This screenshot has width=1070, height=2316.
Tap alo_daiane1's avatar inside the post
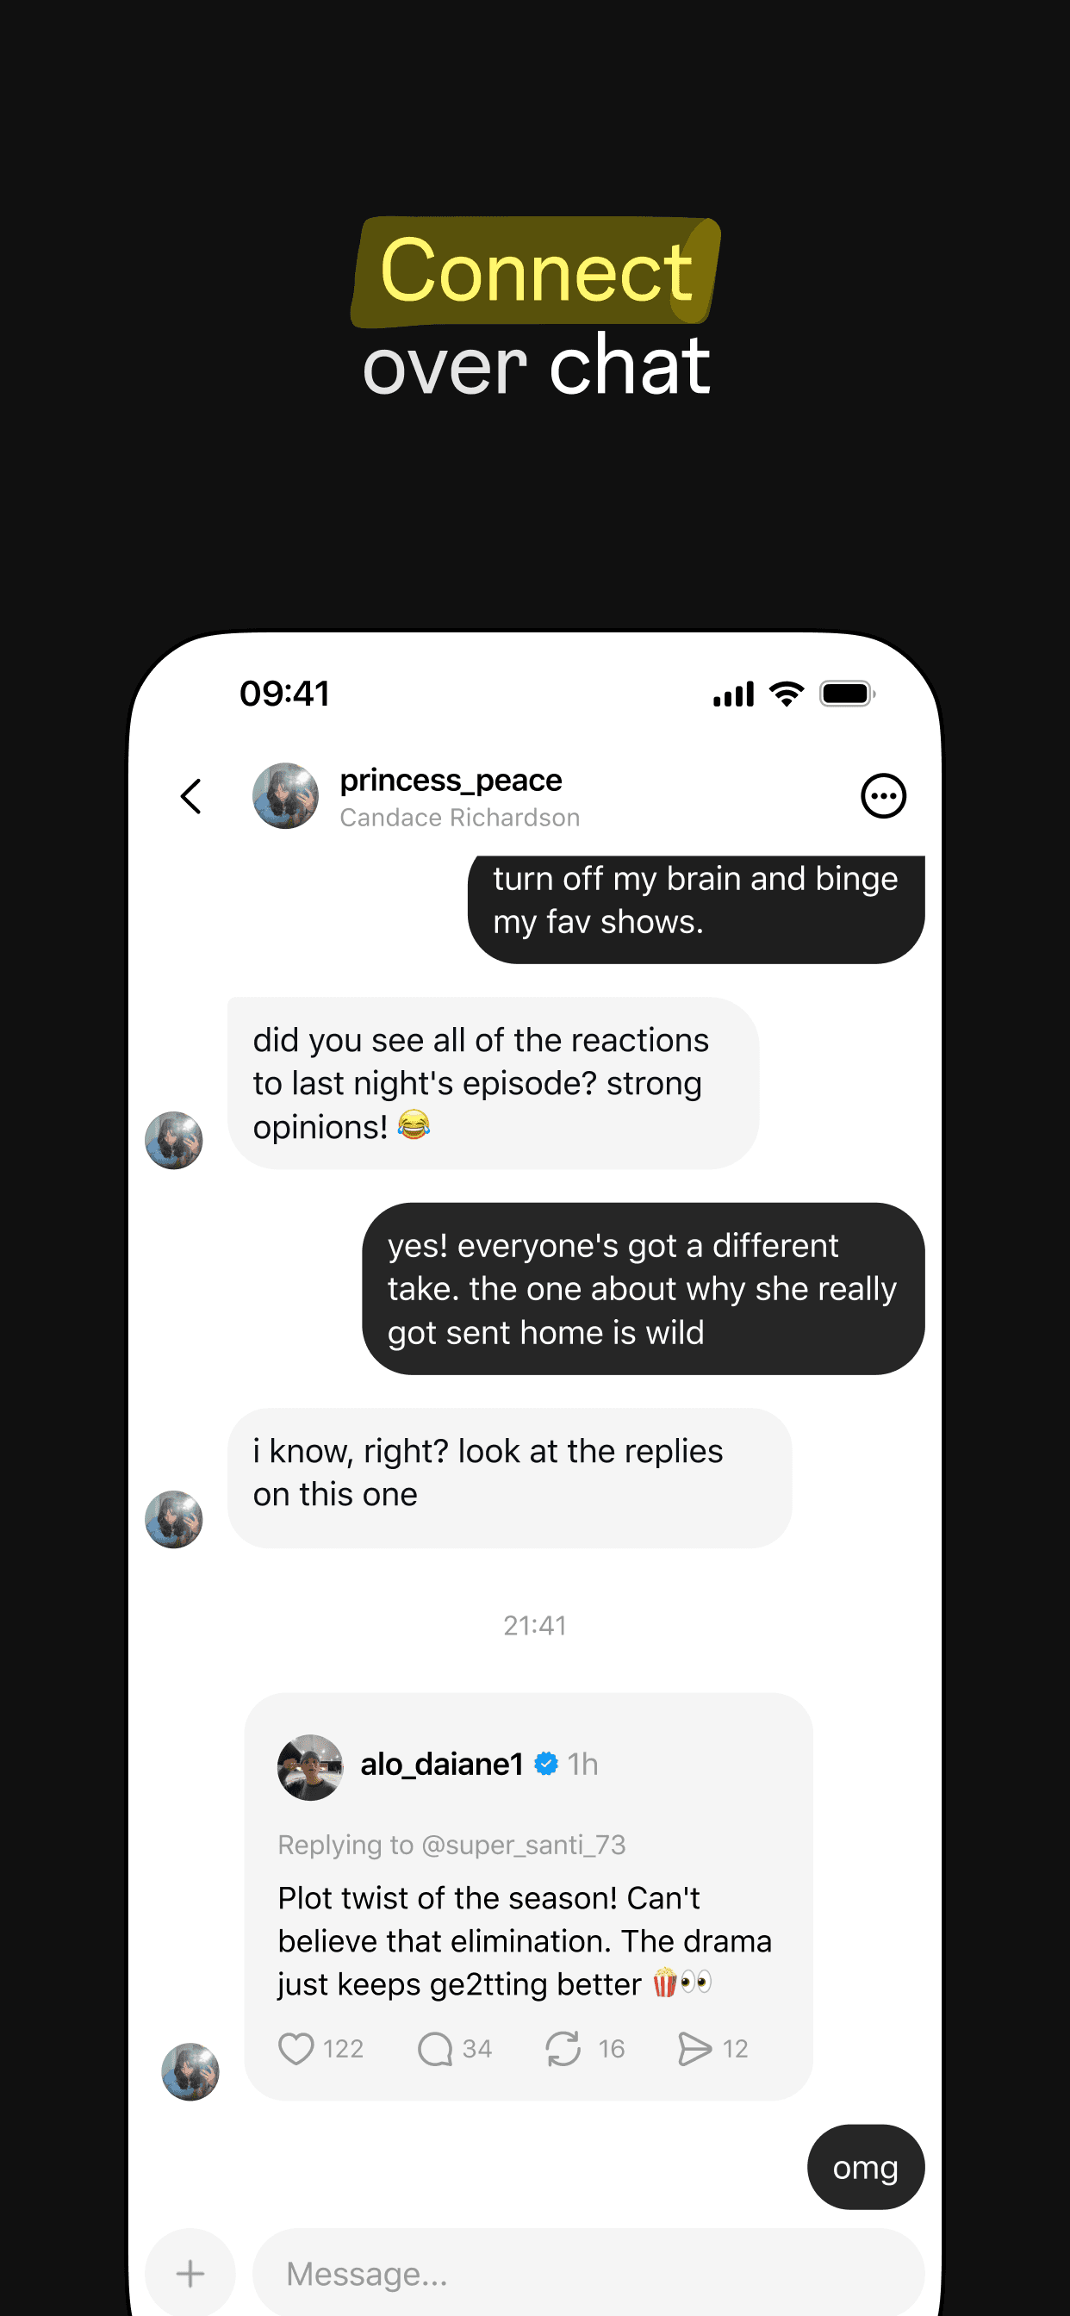pos(309,1764)
